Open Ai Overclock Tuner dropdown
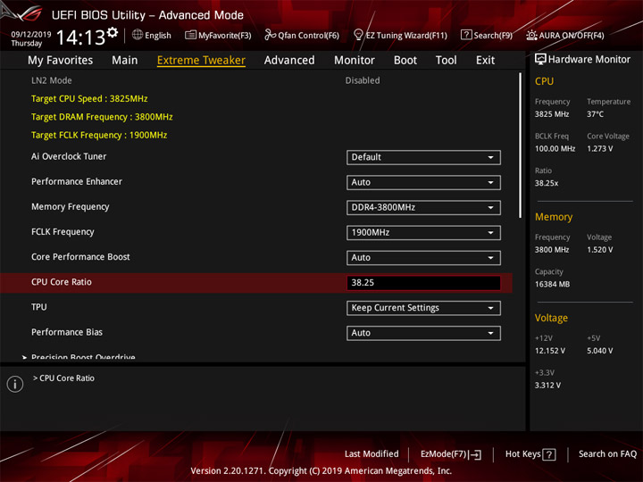The height and width of the screenshot is (482, 643). (x=423, y=157)
